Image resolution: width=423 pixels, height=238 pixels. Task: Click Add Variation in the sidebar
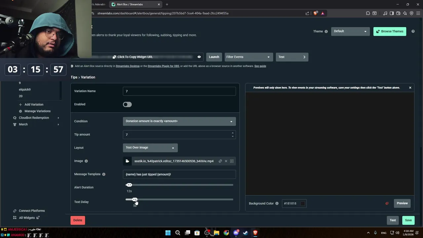coord(34,104)
